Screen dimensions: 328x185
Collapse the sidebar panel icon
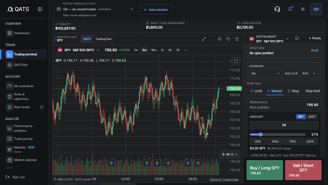click(40, 9)
